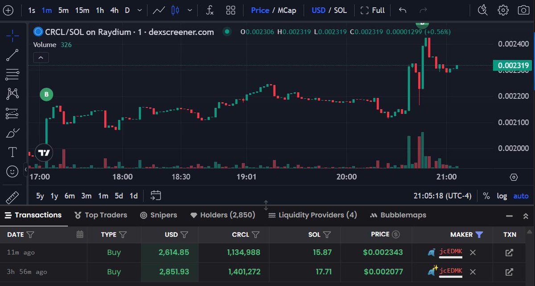Select the 5m timeframe
Screen dimensions: 535x286
(x=63, y=10)
